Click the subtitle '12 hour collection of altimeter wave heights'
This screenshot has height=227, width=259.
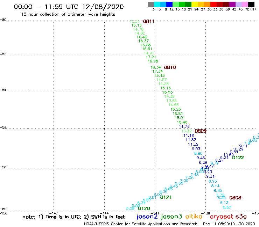[68, 14]
